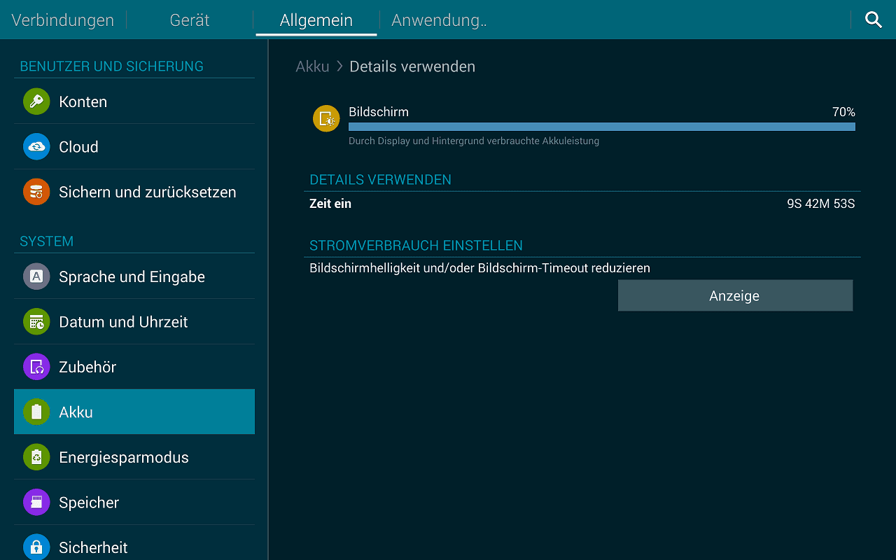Select the Datum und Uhrzeit label
Viewport: 896px width, 560px height.
tap(123, 322)
